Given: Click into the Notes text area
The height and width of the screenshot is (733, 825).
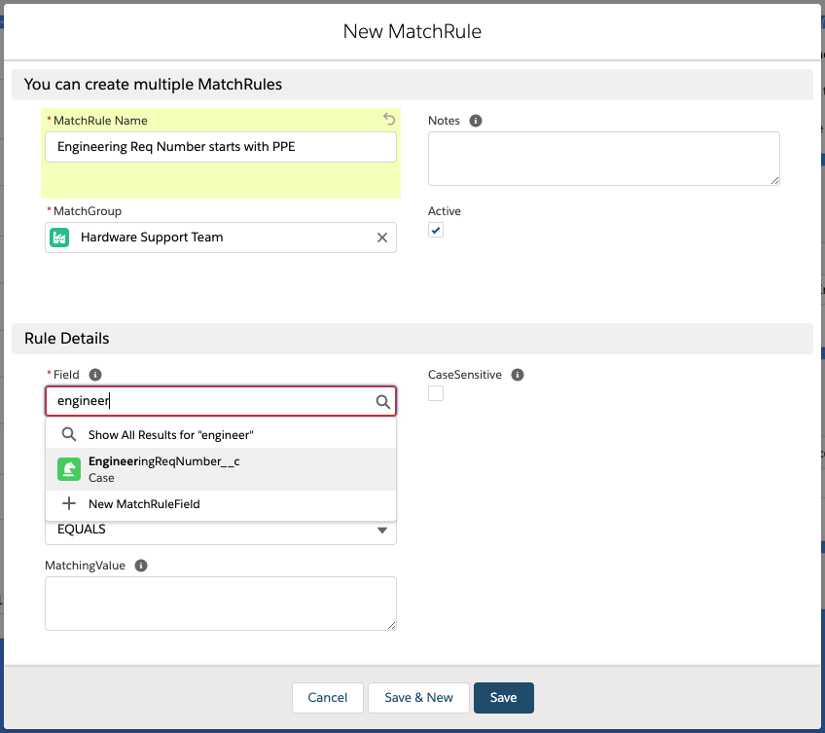Looking at the screenshot, I should coord(603,159).
